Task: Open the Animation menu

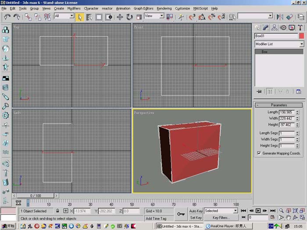Action: click(x=123, y=8)
